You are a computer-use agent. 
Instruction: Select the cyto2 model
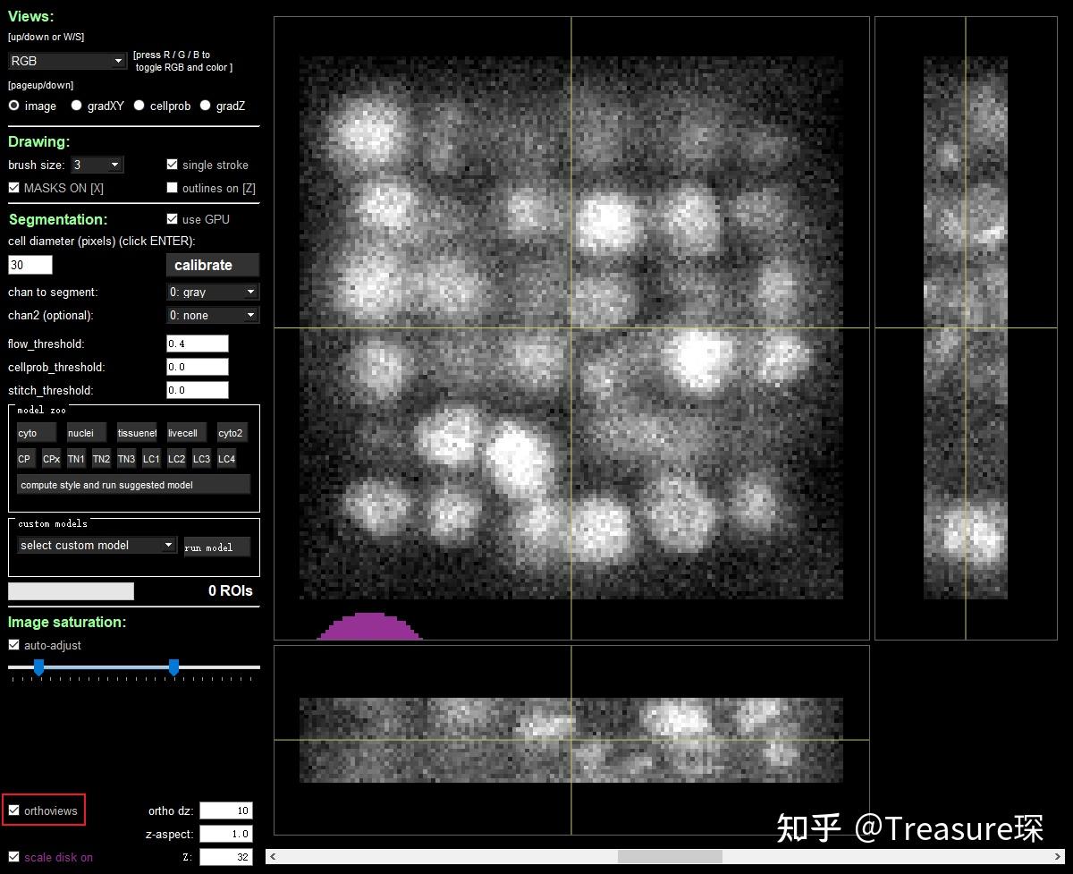coord(231,432)
